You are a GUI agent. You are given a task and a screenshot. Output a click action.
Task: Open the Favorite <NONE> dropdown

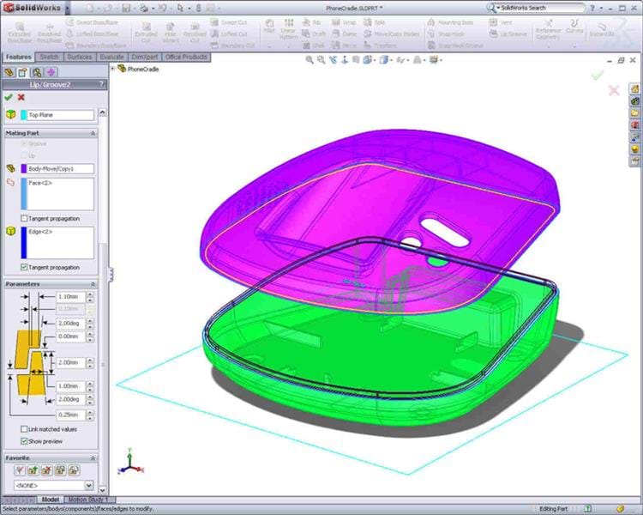click(90, 486)
